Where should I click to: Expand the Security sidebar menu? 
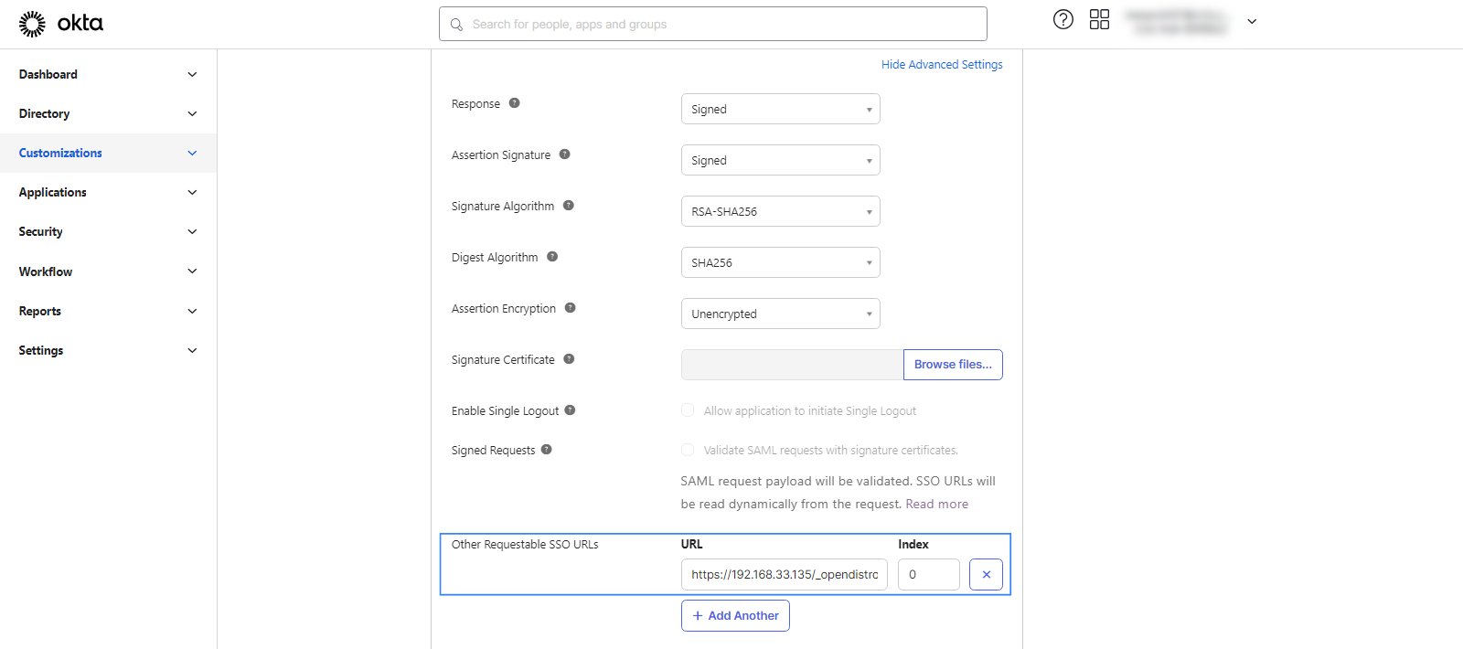coord(108,232)
